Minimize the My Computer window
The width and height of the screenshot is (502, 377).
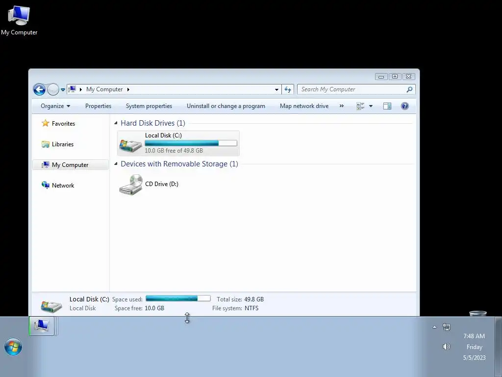[381, 77]
